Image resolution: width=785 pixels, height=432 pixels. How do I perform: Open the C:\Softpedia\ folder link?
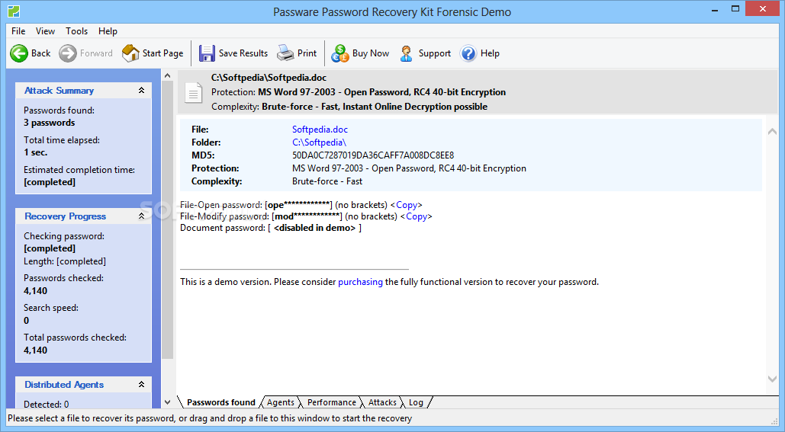(x=319, y=142)
